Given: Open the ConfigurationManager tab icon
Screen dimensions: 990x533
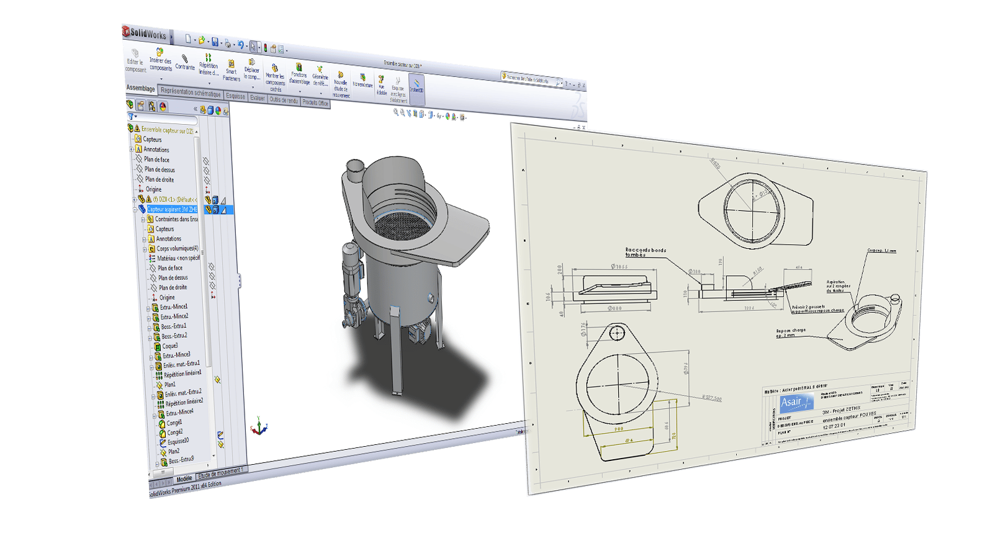Looking at the screenshot, I should pyautogui.click(x=152, y=106).
